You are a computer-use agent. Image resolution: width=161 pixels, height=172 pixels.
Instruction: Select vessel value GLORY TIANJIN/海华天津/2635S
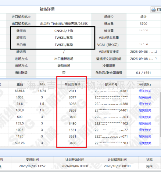64,24
